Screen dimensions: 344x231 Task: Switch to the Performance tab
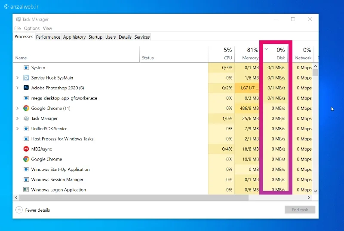coord(48,37)
